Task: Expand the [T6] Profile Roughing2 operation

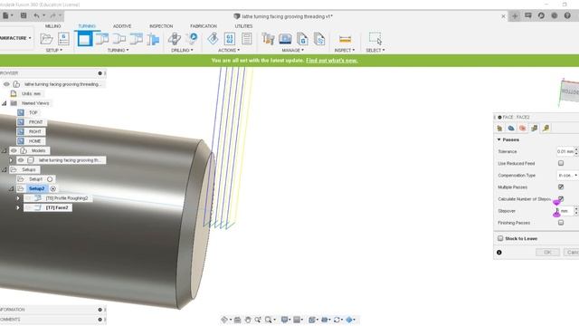Action: [18, 198]
